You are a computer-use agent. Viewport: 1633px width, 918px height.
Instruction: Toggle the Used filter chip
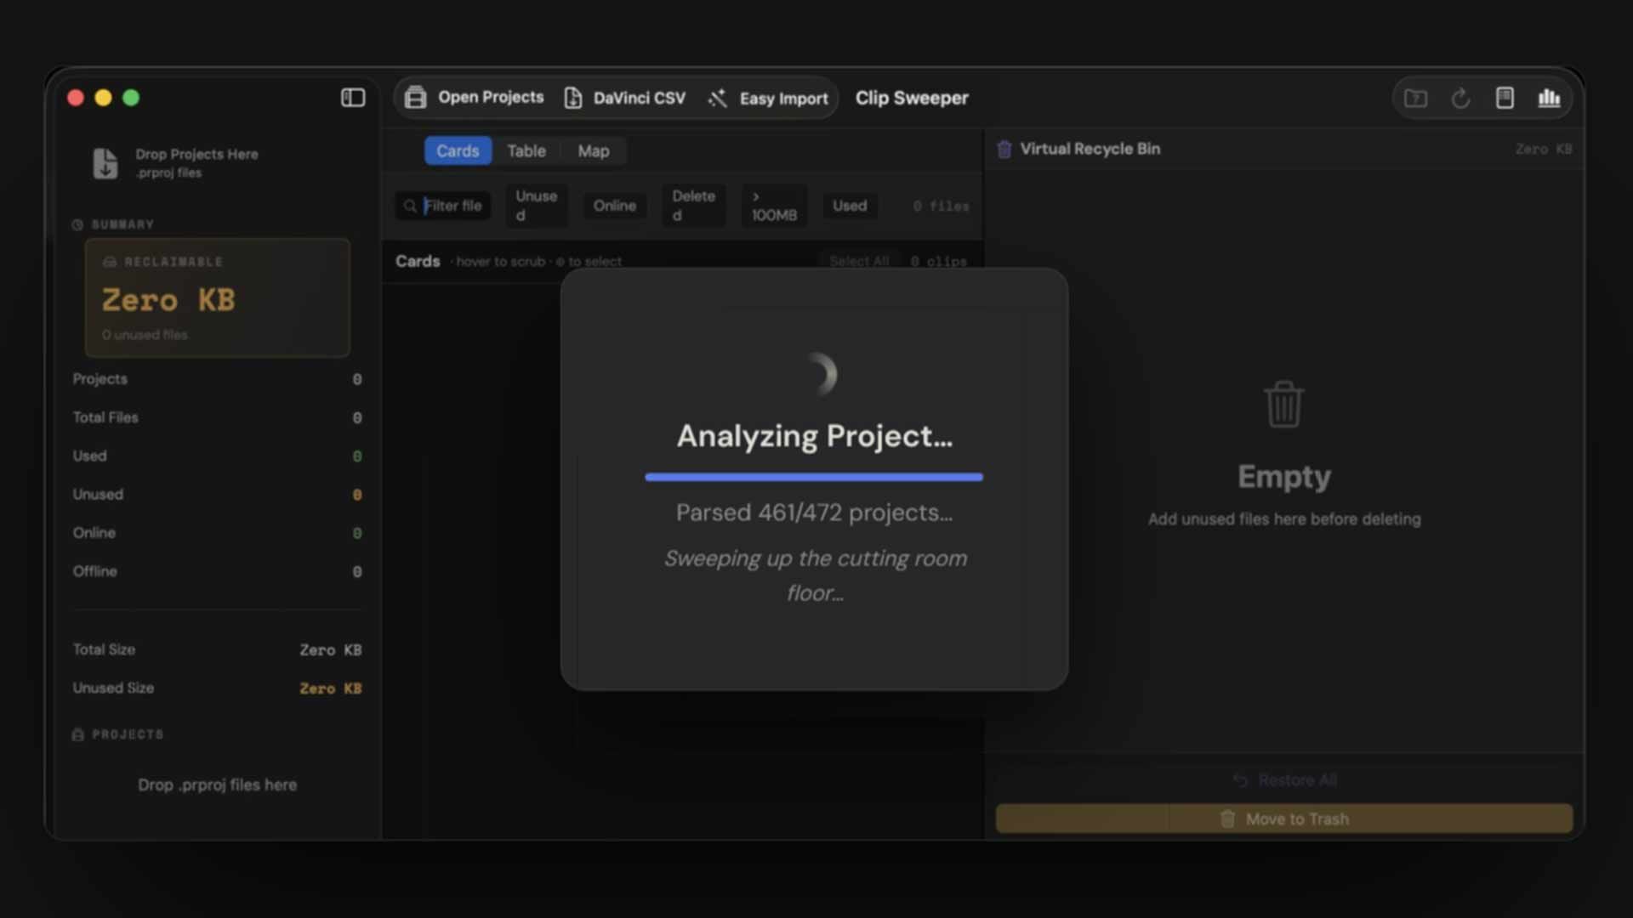[850, 206]
